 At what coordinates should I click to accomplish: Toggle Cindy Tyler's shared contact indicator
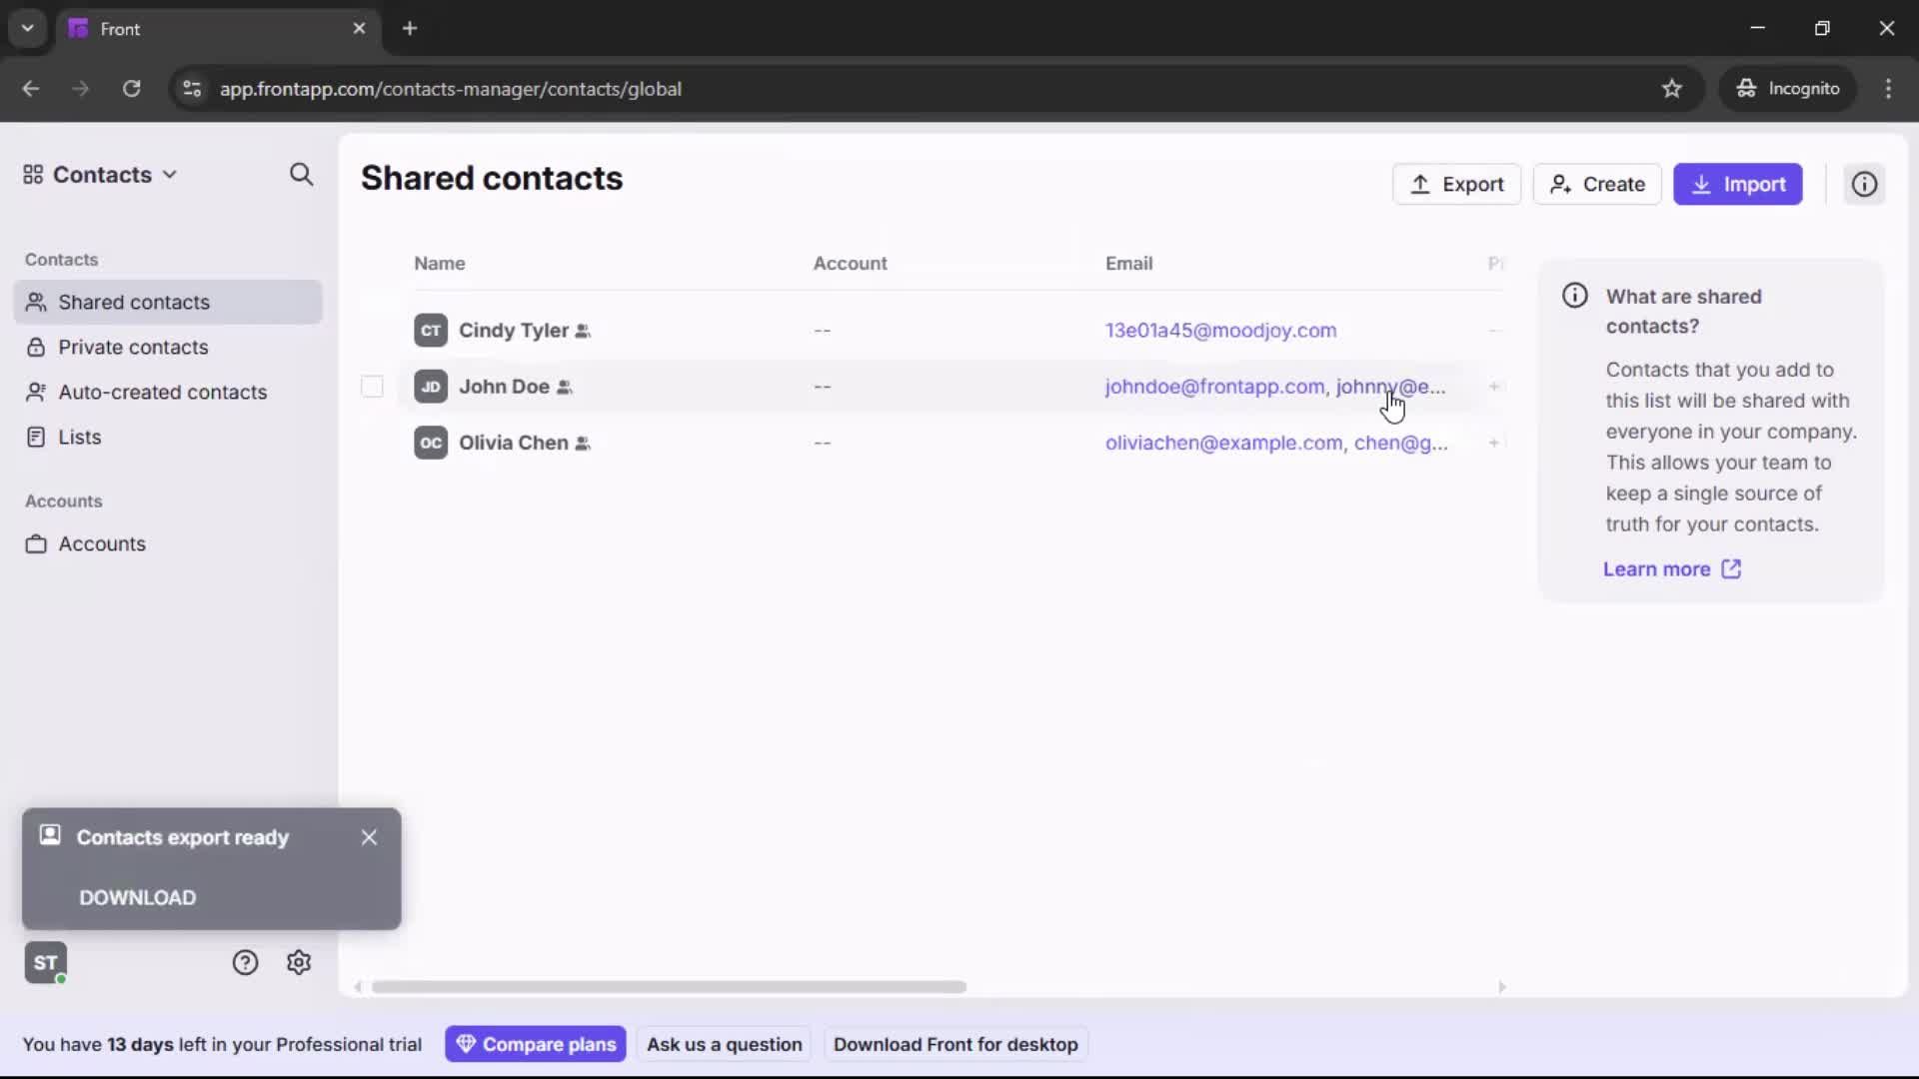coord(584,331)
